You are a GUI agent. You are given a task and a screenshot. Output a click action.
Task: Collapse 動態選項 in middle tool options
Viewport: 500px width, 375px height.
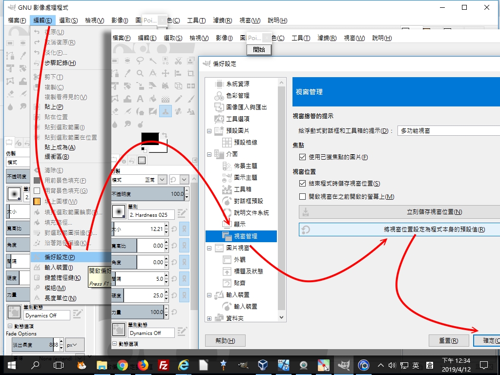[x=115, y=343]
